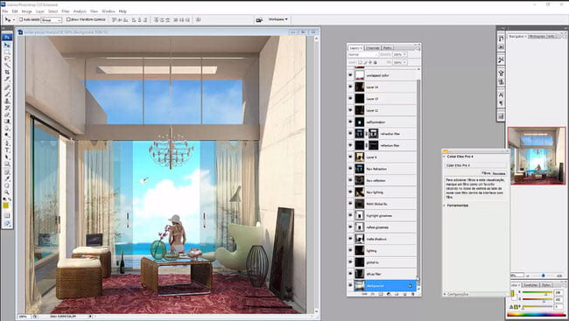The height and width of the screenshot is (321, 569).
Task: Click the lock all icon in Layers panel
Action: tap(376, 62)
